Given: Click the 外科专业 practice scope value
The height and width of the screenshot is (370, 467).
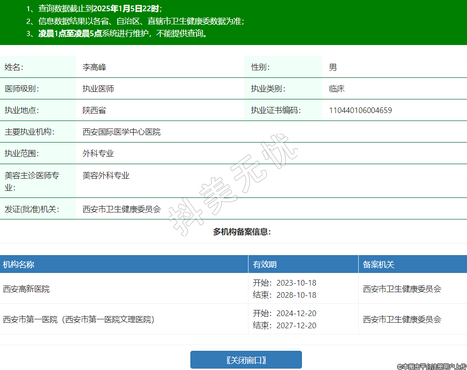Looking at the screenshot, I should tap(98, 153).
